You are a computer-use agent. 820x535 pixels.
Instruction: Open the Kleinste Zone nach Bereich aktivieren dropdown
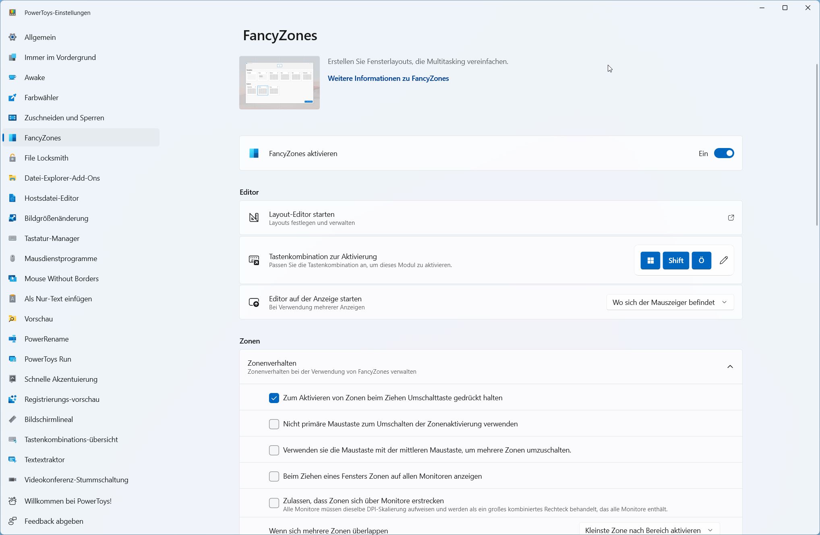(x=649, y=530)
